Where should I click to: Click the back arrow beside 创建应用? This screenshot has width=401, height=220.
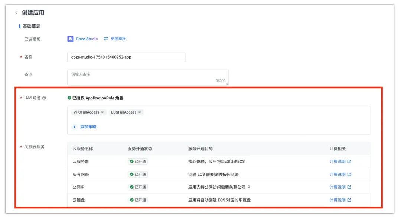point(16,13)
